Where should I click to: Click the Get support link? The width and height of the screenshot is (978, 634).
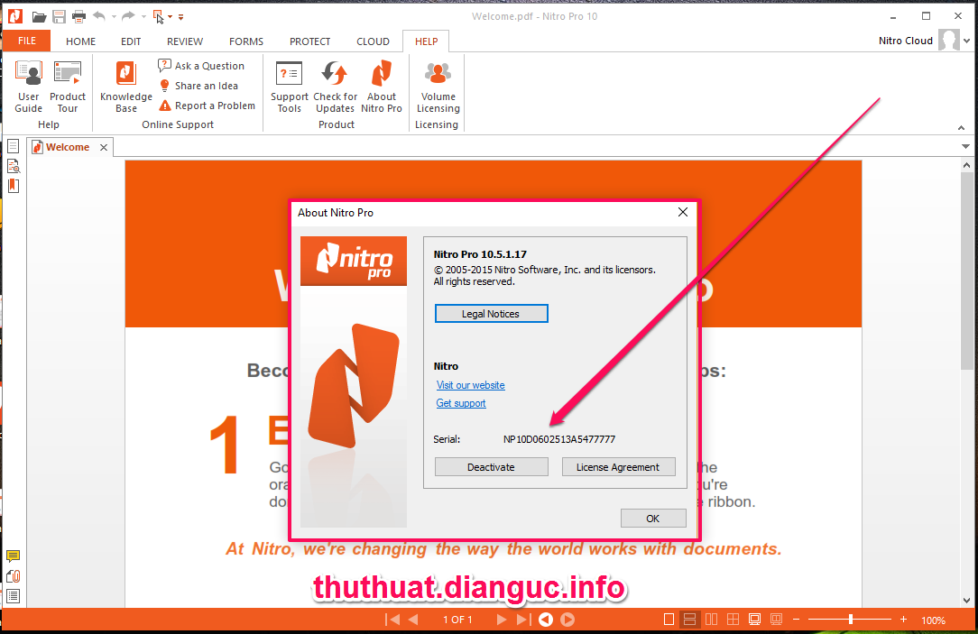click(461, 403)
